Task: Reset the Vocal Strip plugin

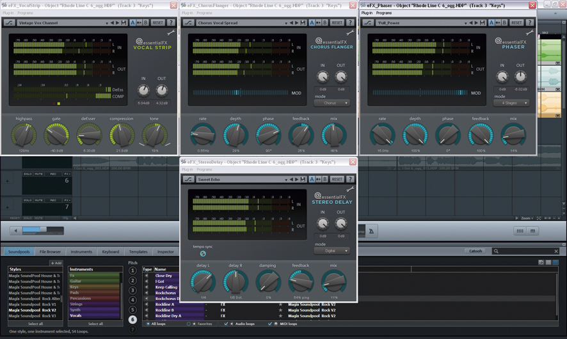Action: (157, 23)
